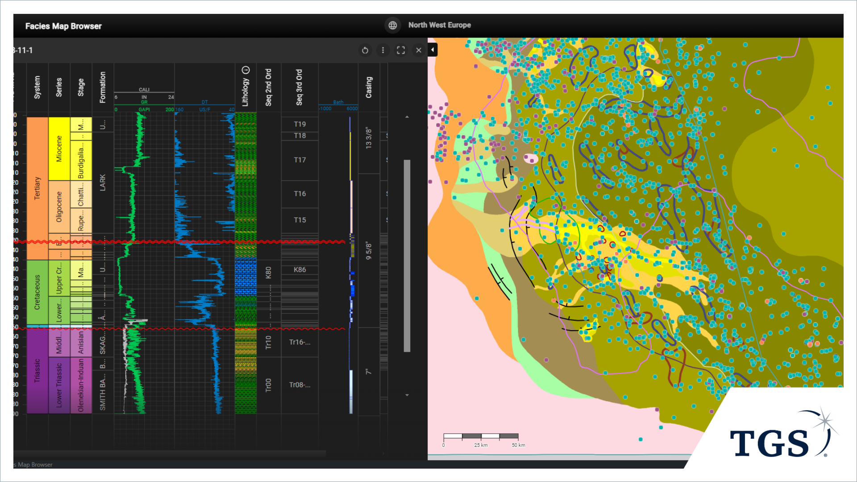Image resolution: width=857 pixels, height=482 pixels.
Task: Click the refresh/reset well log icon
Action: (x=365, y=50)
